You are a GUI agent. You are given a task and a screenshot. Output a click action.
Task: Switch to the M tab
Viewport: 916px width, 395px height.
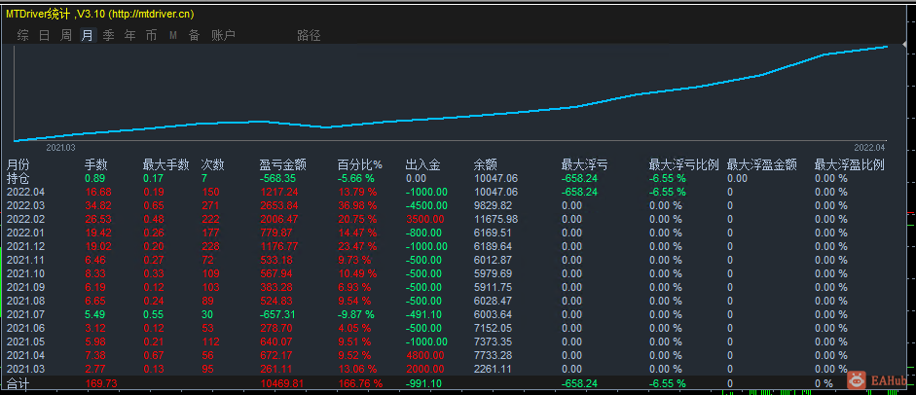coord(173,36)
